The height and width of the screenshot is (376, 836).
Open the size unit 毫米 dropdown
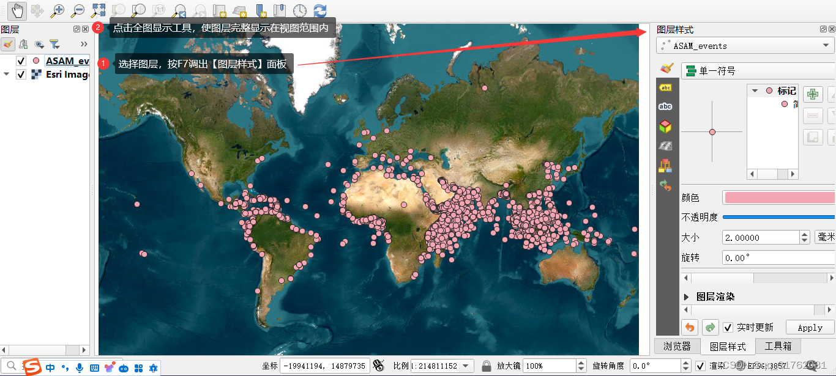tap(825, 237)
